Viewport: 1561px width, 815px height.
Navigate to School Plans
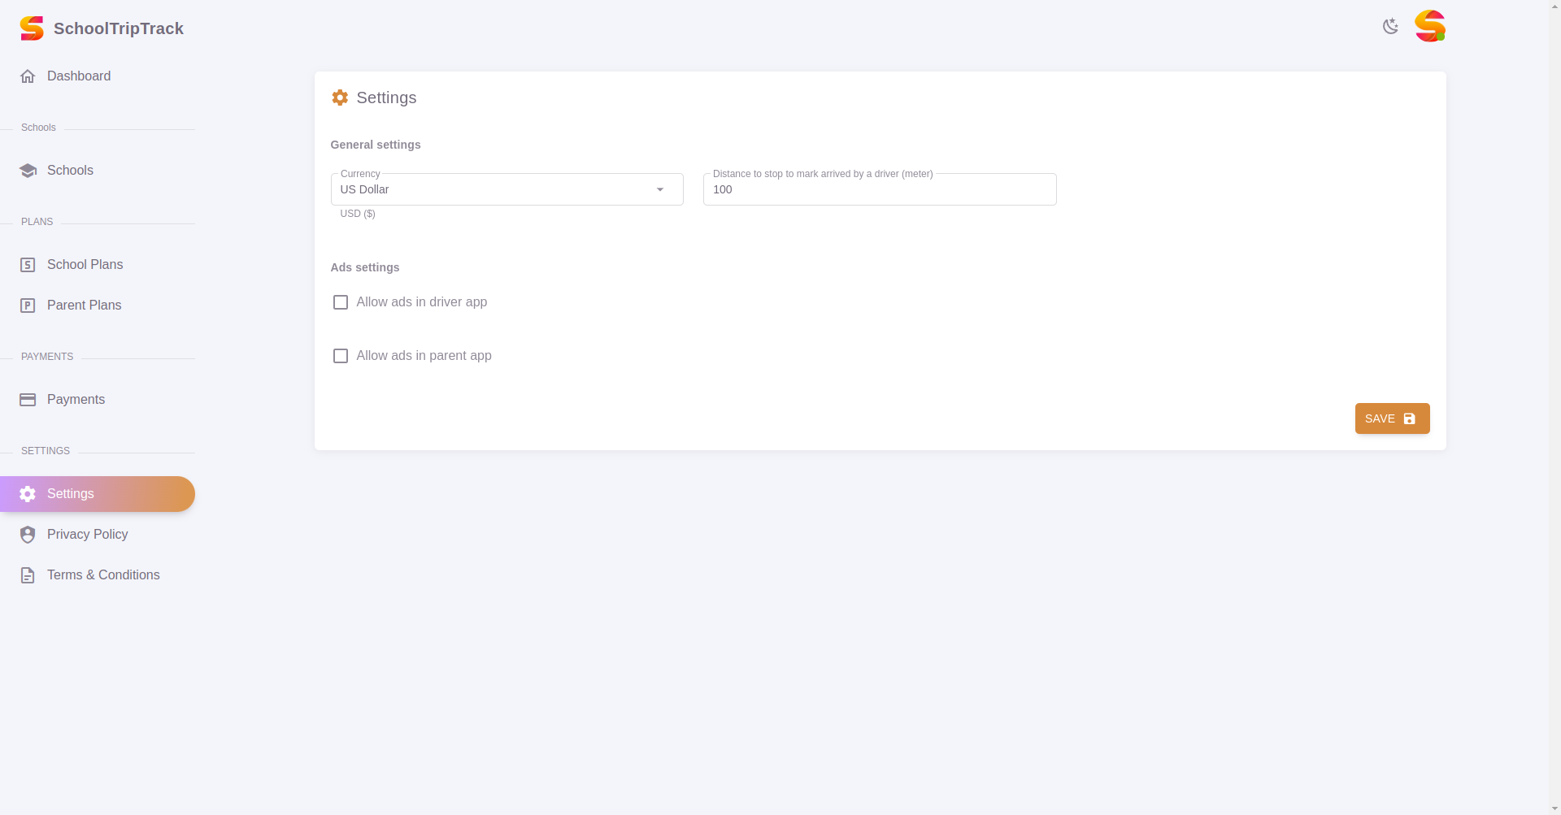pyautogui.click(x=85, y=265)
